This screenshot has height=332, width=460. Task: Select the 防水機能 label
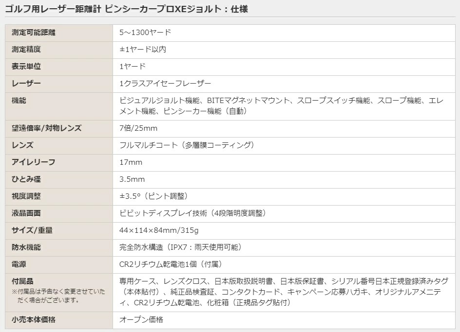26,247
